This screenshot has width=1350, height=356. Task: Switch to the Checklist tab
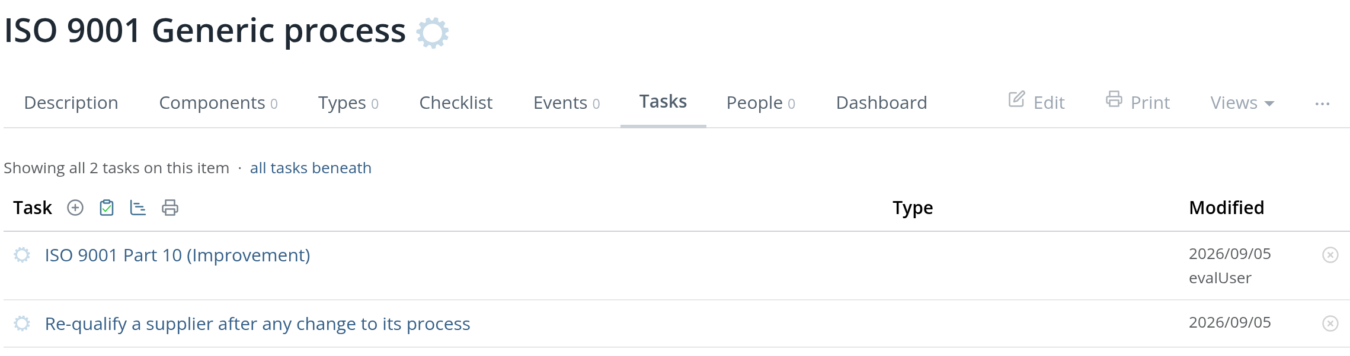click(456, 103)
